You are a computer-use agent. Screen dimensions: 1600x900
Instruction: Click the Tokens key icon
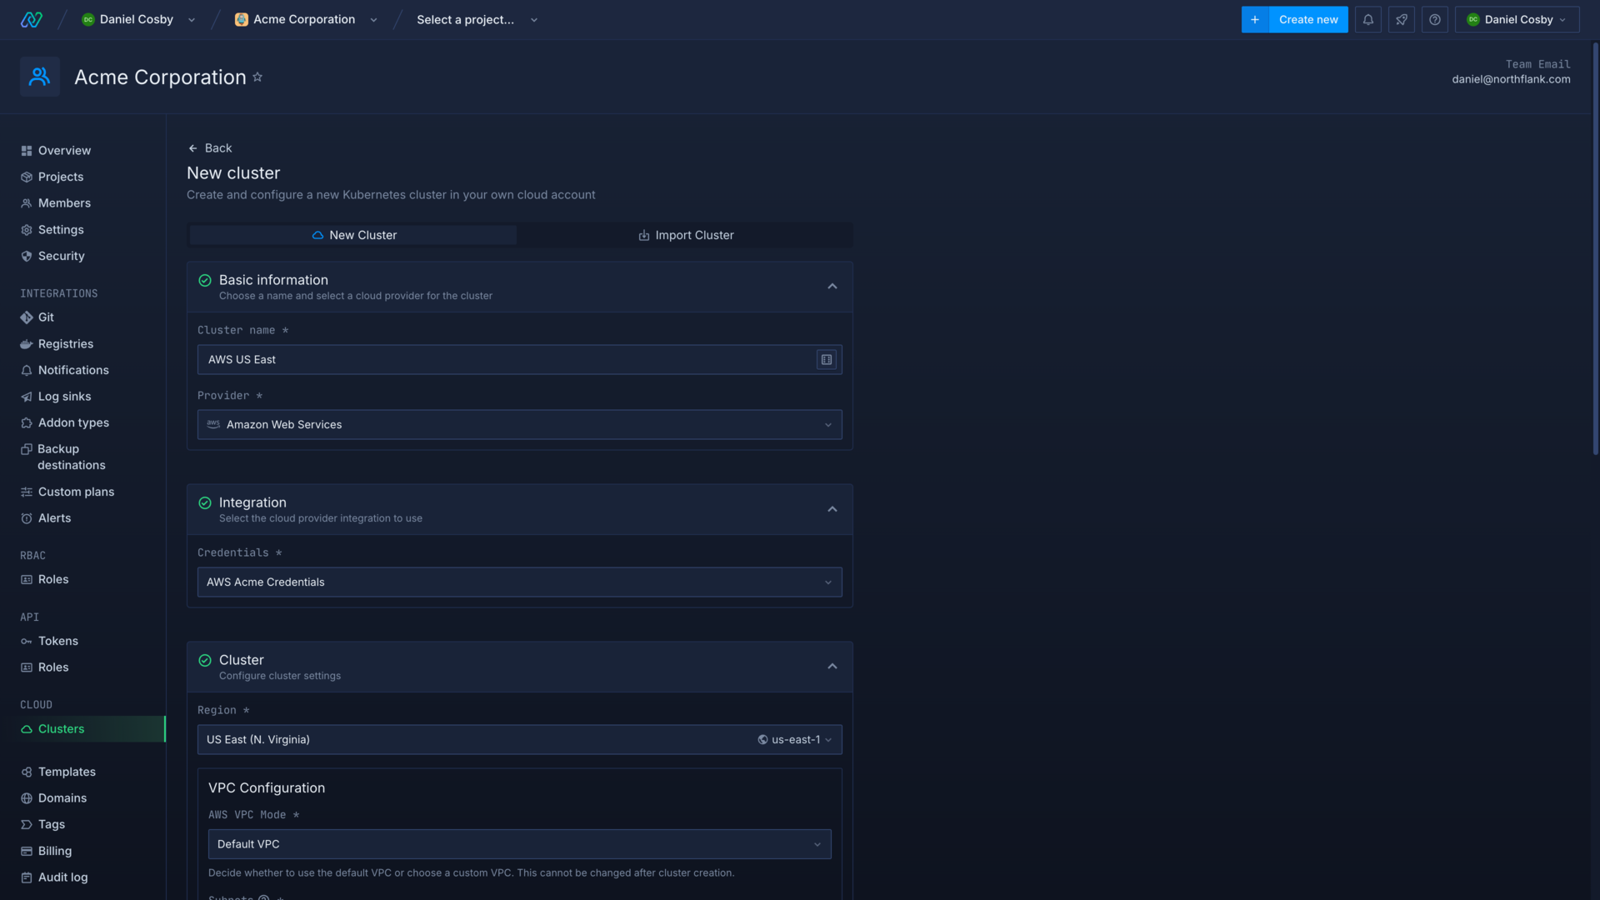tap(27, 641)
